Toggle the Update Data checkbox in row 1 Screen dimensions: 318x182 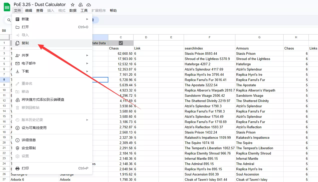click(x=121, y=43)
